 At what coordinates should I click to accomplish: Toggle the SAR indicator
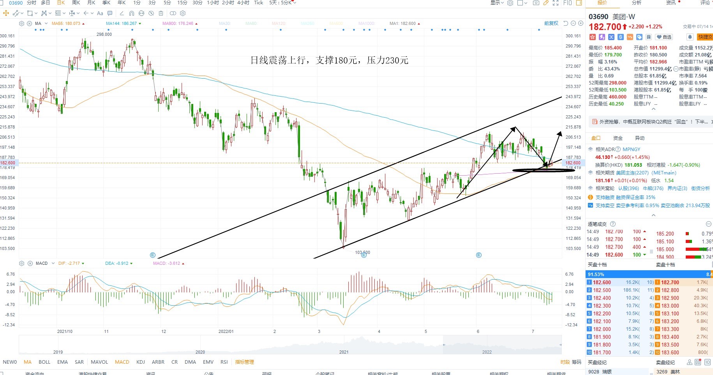79,362
